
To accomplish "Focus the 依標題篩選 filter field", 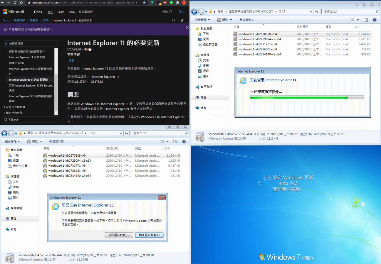I will pyautogui.click(x=30, y=43).
